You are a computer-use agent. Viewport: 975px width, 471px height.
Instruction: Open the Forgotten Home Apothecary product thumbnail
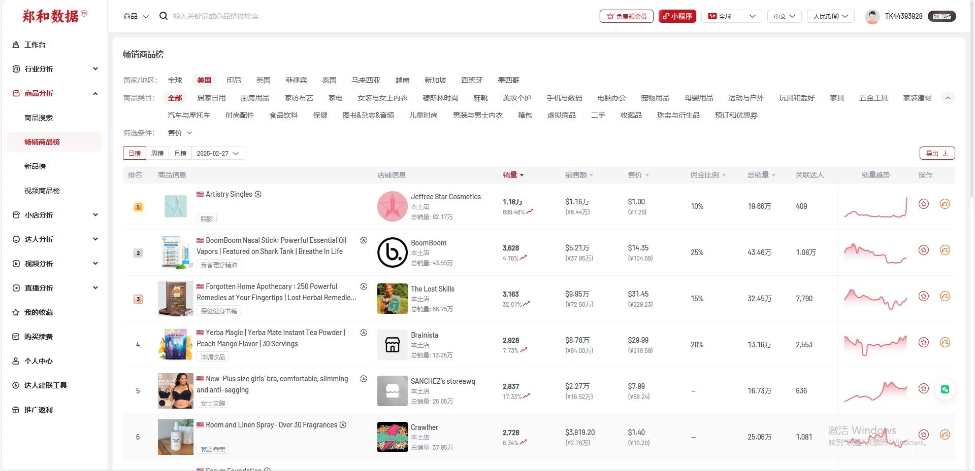coord(176,299)
